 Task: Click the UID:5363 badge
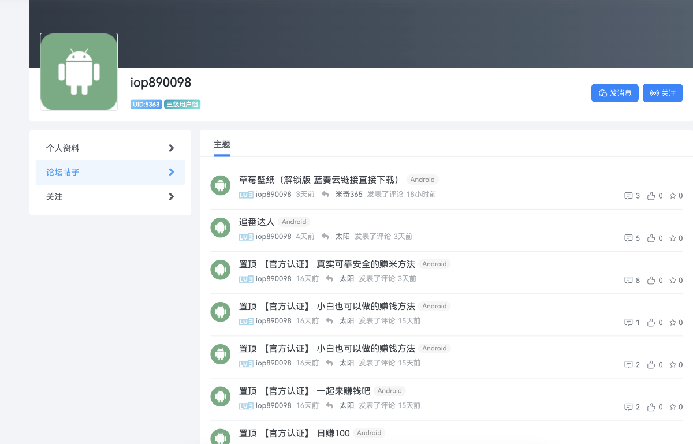(x=146, y=105)
